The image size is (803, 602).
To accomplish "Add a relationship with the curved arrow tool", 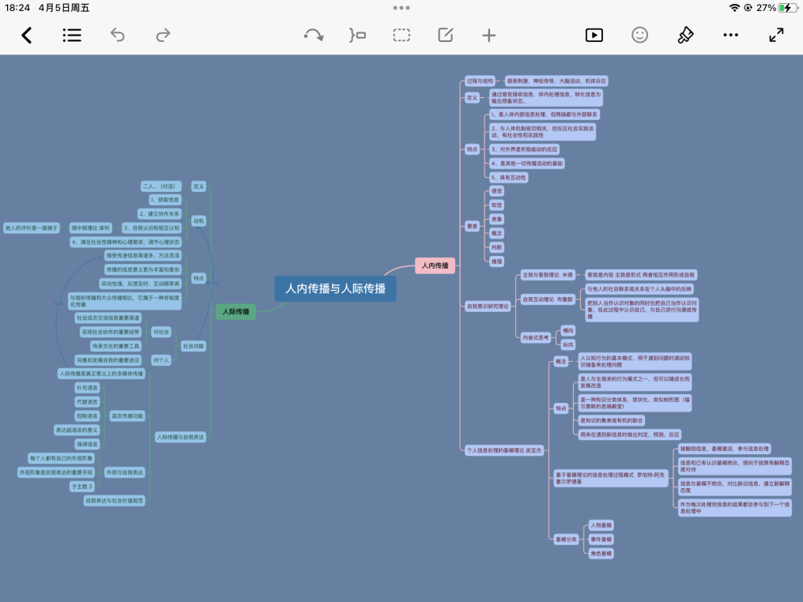I will (x=314, y=36).
